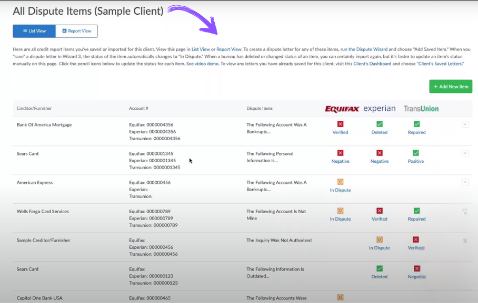The height and width of the screenshot is (303, 478).
Task: Click Repaired status for Wells Fargo Card Services
Action: click(x=416, y=219)
